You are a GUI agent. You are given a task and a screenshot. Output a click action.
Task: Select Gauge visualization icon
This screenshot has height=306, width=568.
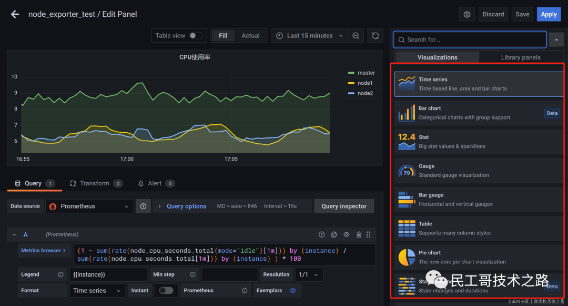tap(407, 171)
